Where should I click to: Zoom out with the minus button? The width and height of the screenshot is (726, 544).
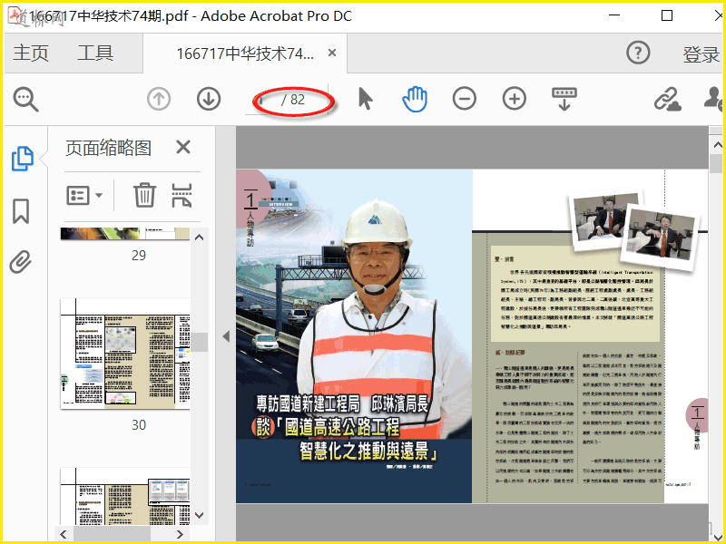[465, 99]
